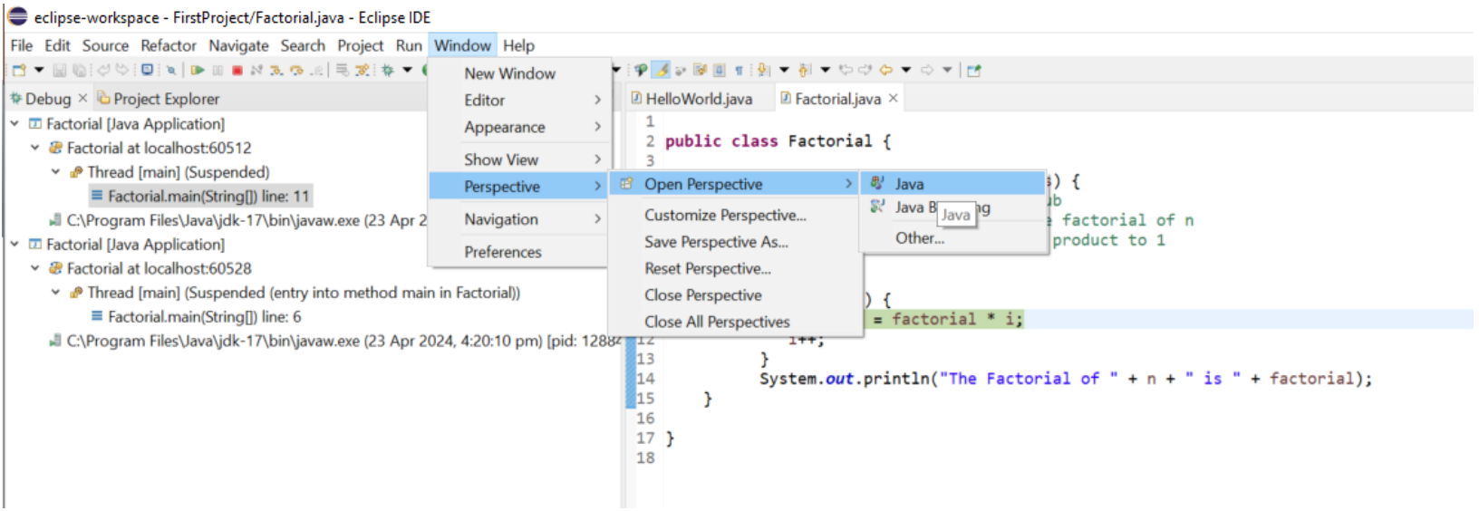Collapse Factorial at localhost:60512 node

point(35,148)
